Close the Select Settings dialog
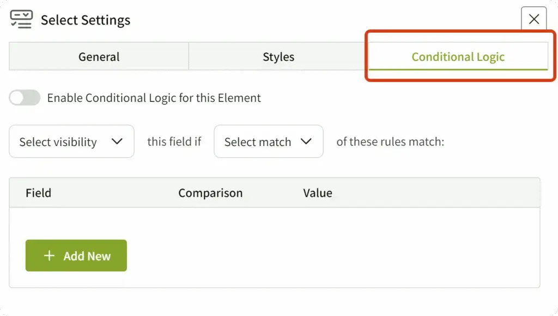Screen dimensions: 558x316 coord(533,20)
